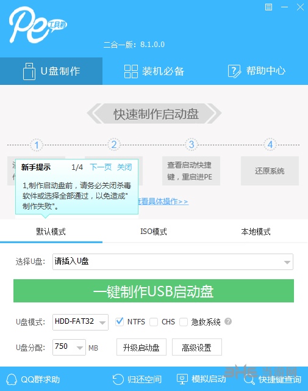308x391 pixels.
Task: Click the U盘模式 label
Action: click(30, 322)
